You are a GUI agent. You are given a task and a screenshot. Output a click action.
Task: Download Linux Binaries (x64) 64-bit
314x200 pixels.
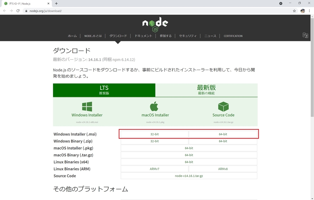pos(189,162)
